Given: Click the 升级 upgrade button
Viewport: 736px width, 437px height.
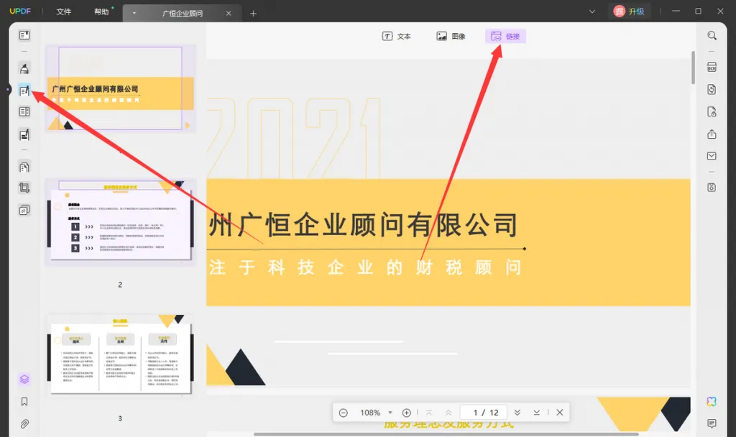Looking at the screenshot, I should coord(630,11).
